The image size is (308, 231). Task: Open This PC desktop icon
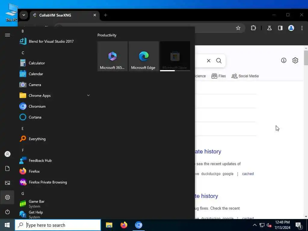tap(11, 12)
